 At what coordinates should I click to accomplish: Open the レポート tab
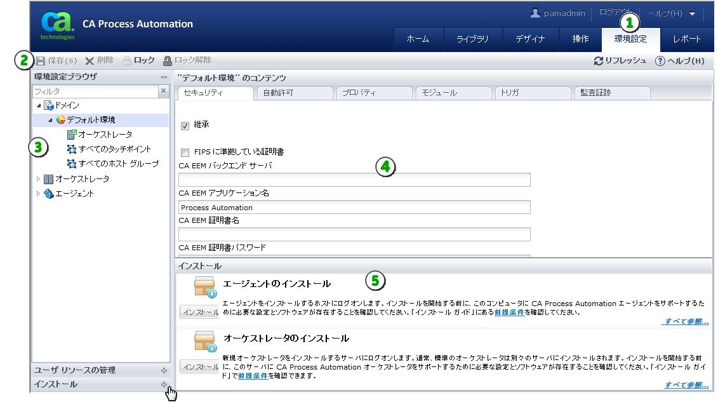[x=687, y=39]
